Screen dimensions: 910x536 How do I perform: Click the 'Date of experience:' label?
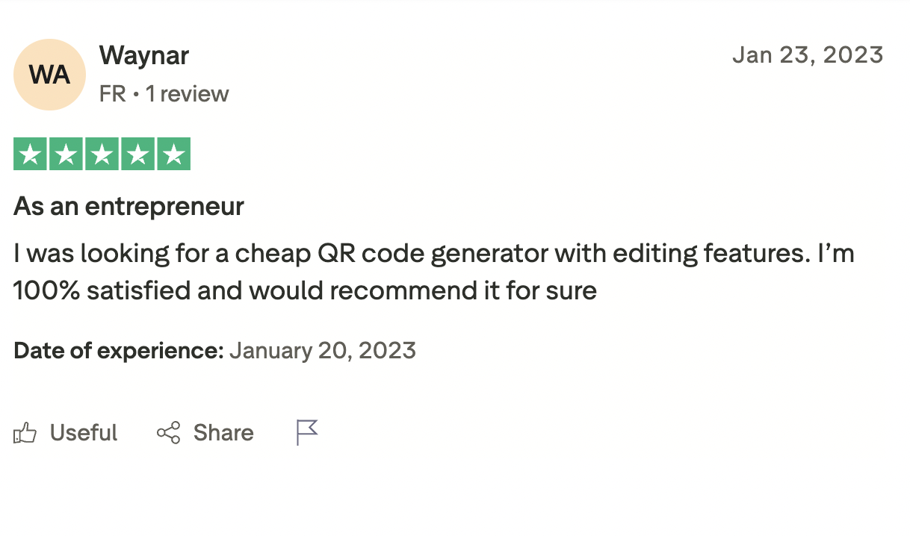point(119,350)
